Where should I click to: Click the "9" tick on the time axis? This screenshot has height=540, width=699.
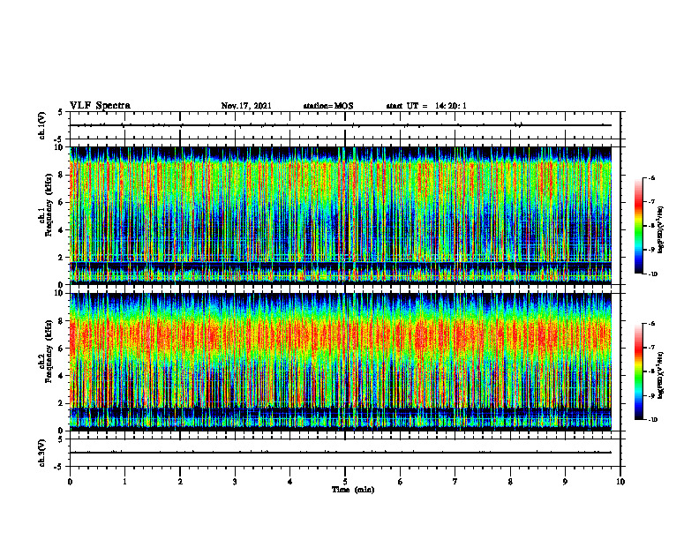click(565, 482)
